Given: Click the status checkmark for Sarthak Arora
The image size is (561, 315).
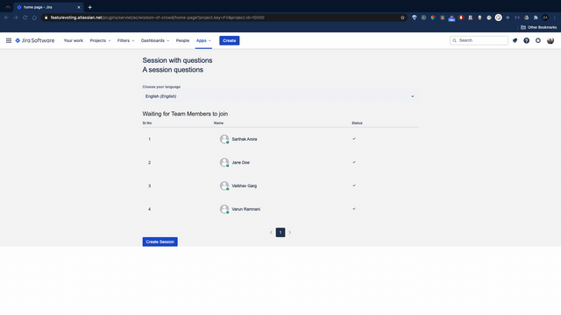Looking at the screenshot, I should [x=354, y=139].
